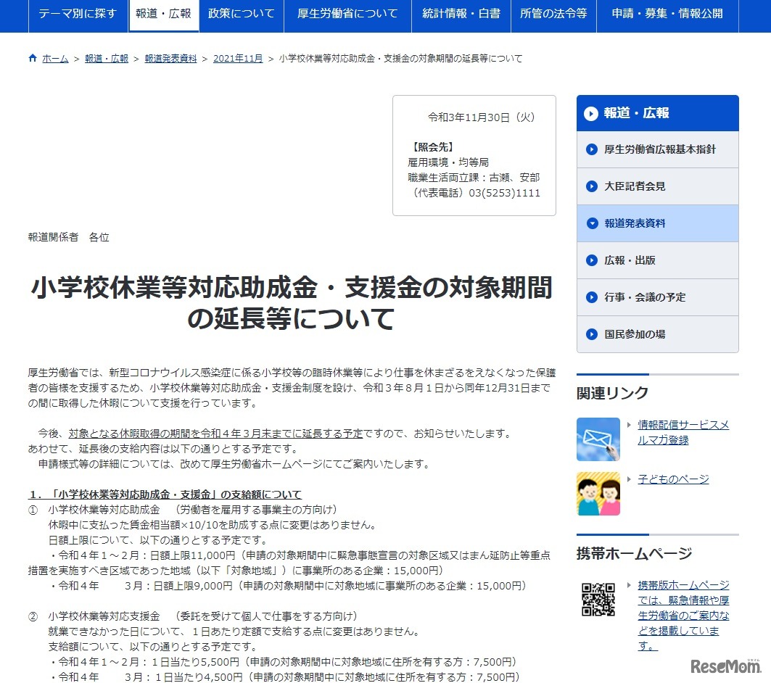Click the envelope icon for mail magazine registration
The width and height of the screenshot is (771, 683).
click(x=598, y=441)
